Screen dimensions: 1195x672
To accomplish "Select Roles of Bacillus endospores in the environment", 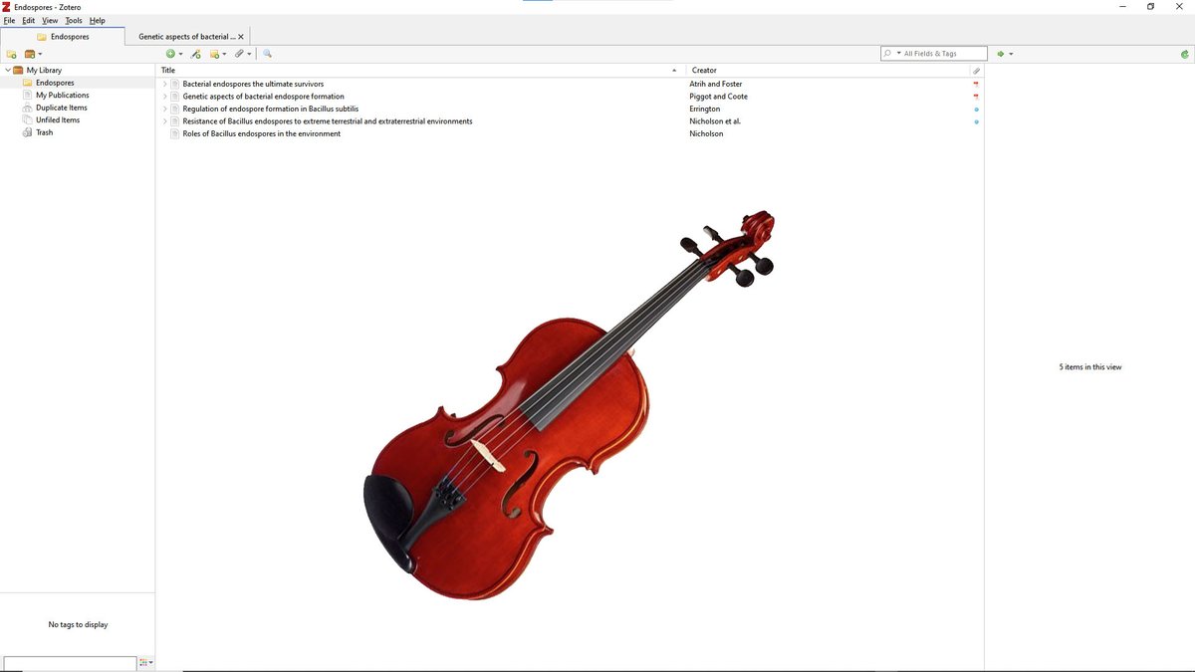I will click(x=262, y=133).
